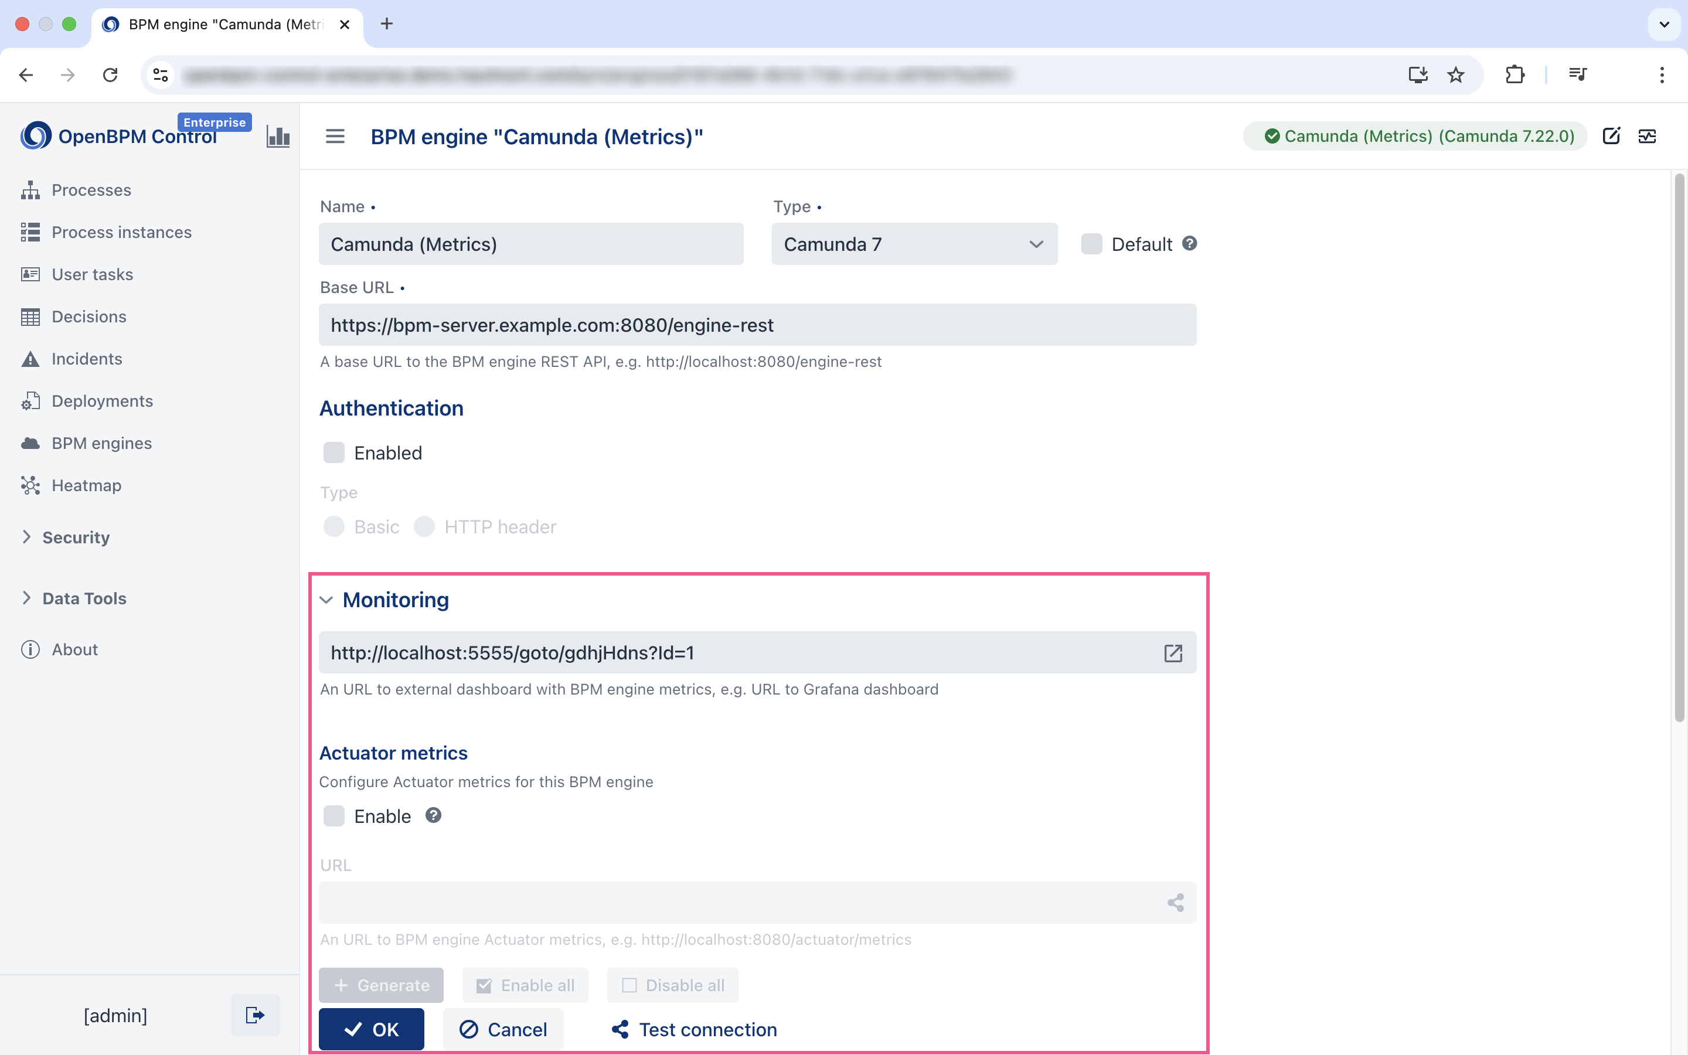Click Test connection
The image size is (1688, 1055).
(x=694, y=1029)
